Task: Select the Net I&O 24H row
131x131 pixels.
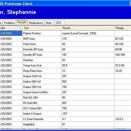Action: (65, 98)
